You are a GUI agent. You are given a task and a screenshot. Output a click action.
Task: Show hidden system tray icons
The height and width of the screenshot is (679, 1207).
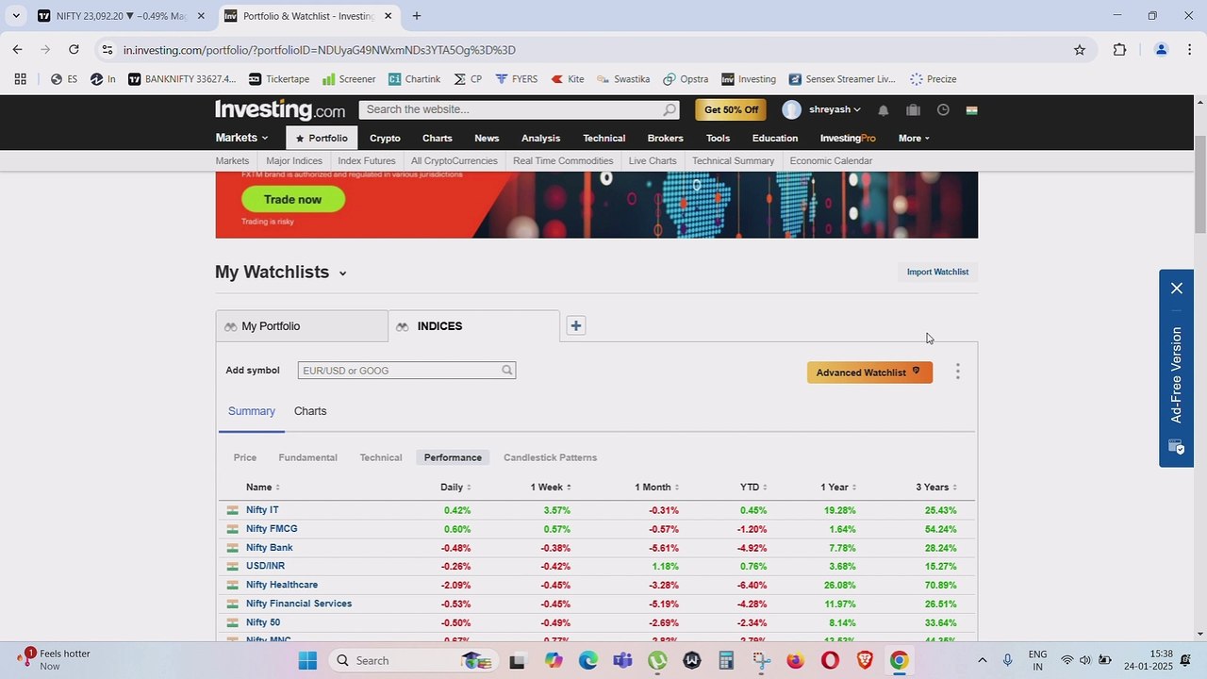coord(982,660)
